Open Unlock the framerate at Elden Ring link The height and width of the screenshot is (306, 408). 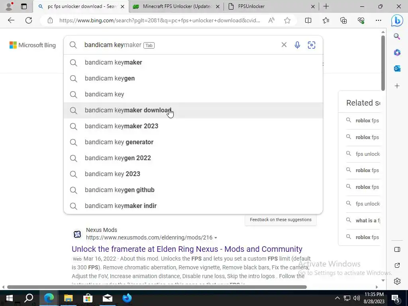coord(187,249)
